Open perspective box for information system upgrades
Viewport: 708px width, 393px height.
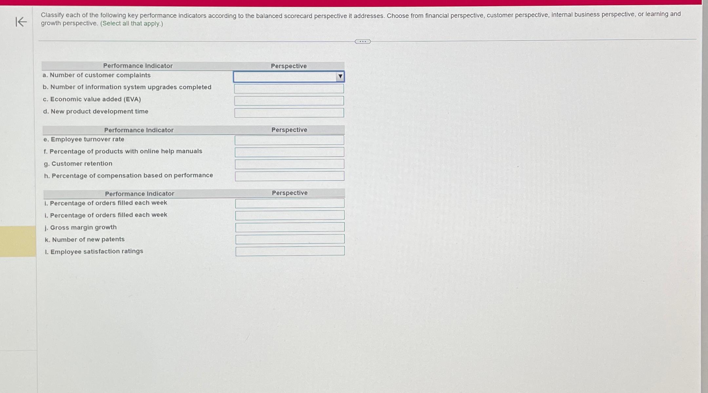289,88
